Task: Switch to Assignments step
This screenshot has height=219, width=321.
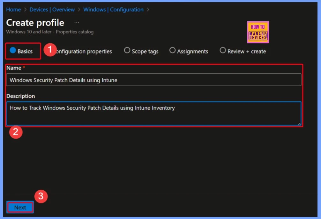Action: click(189, 51)
